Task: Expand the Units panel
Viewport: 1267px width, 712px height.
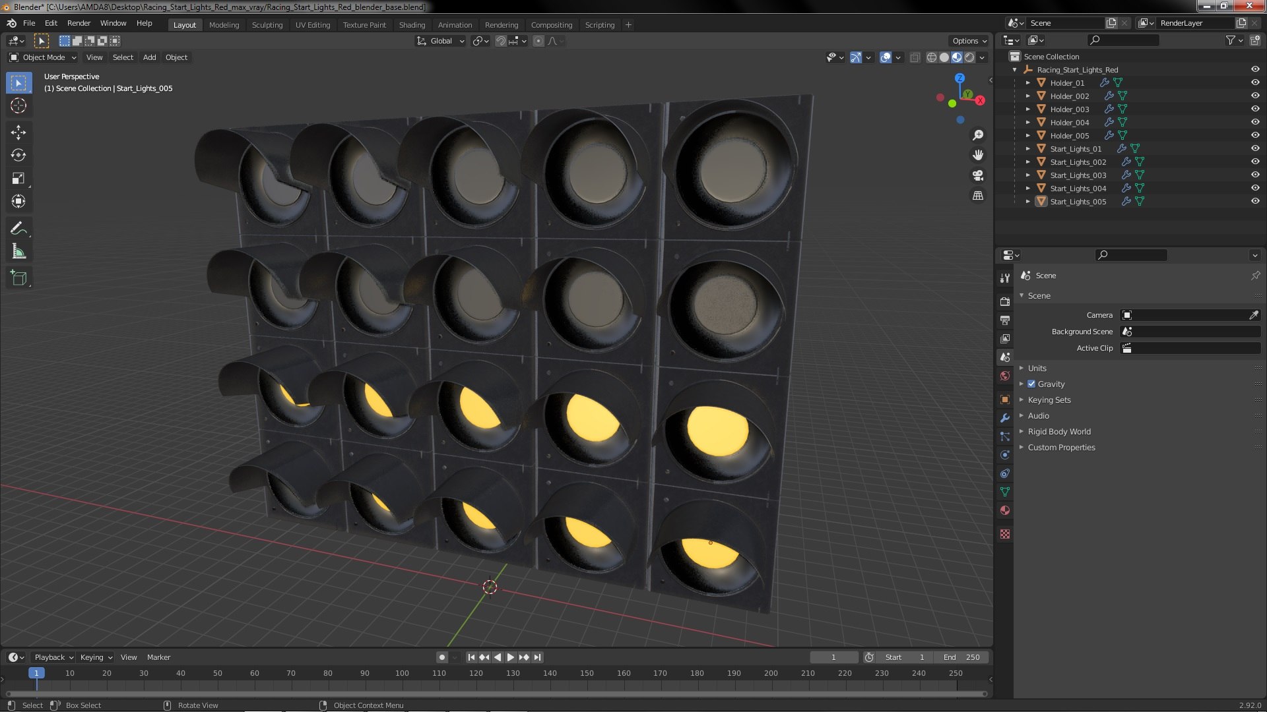Action: click(x=1037, y=368)
